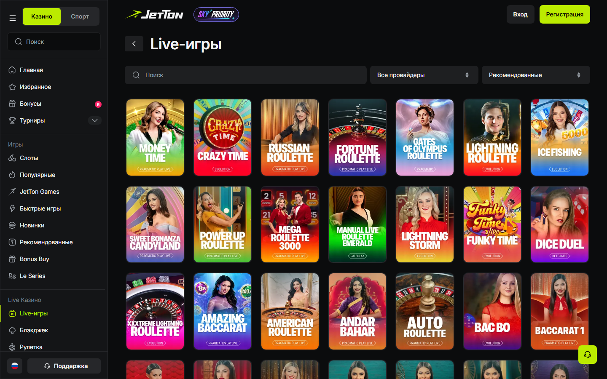The height and width of the screenshot is (379, 607).
Task: Click the Favorites star icon
Action: point(12,87)
